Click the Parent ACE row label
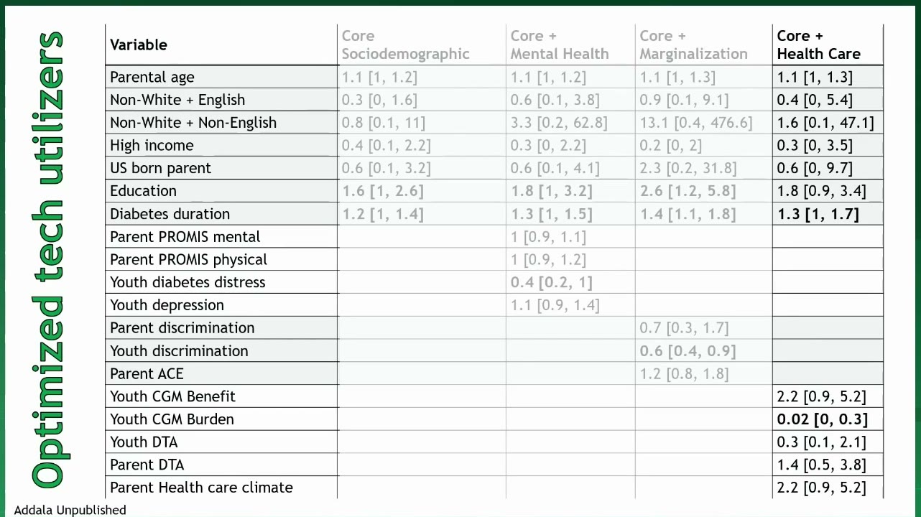921x517 pixels. [147, 374]
